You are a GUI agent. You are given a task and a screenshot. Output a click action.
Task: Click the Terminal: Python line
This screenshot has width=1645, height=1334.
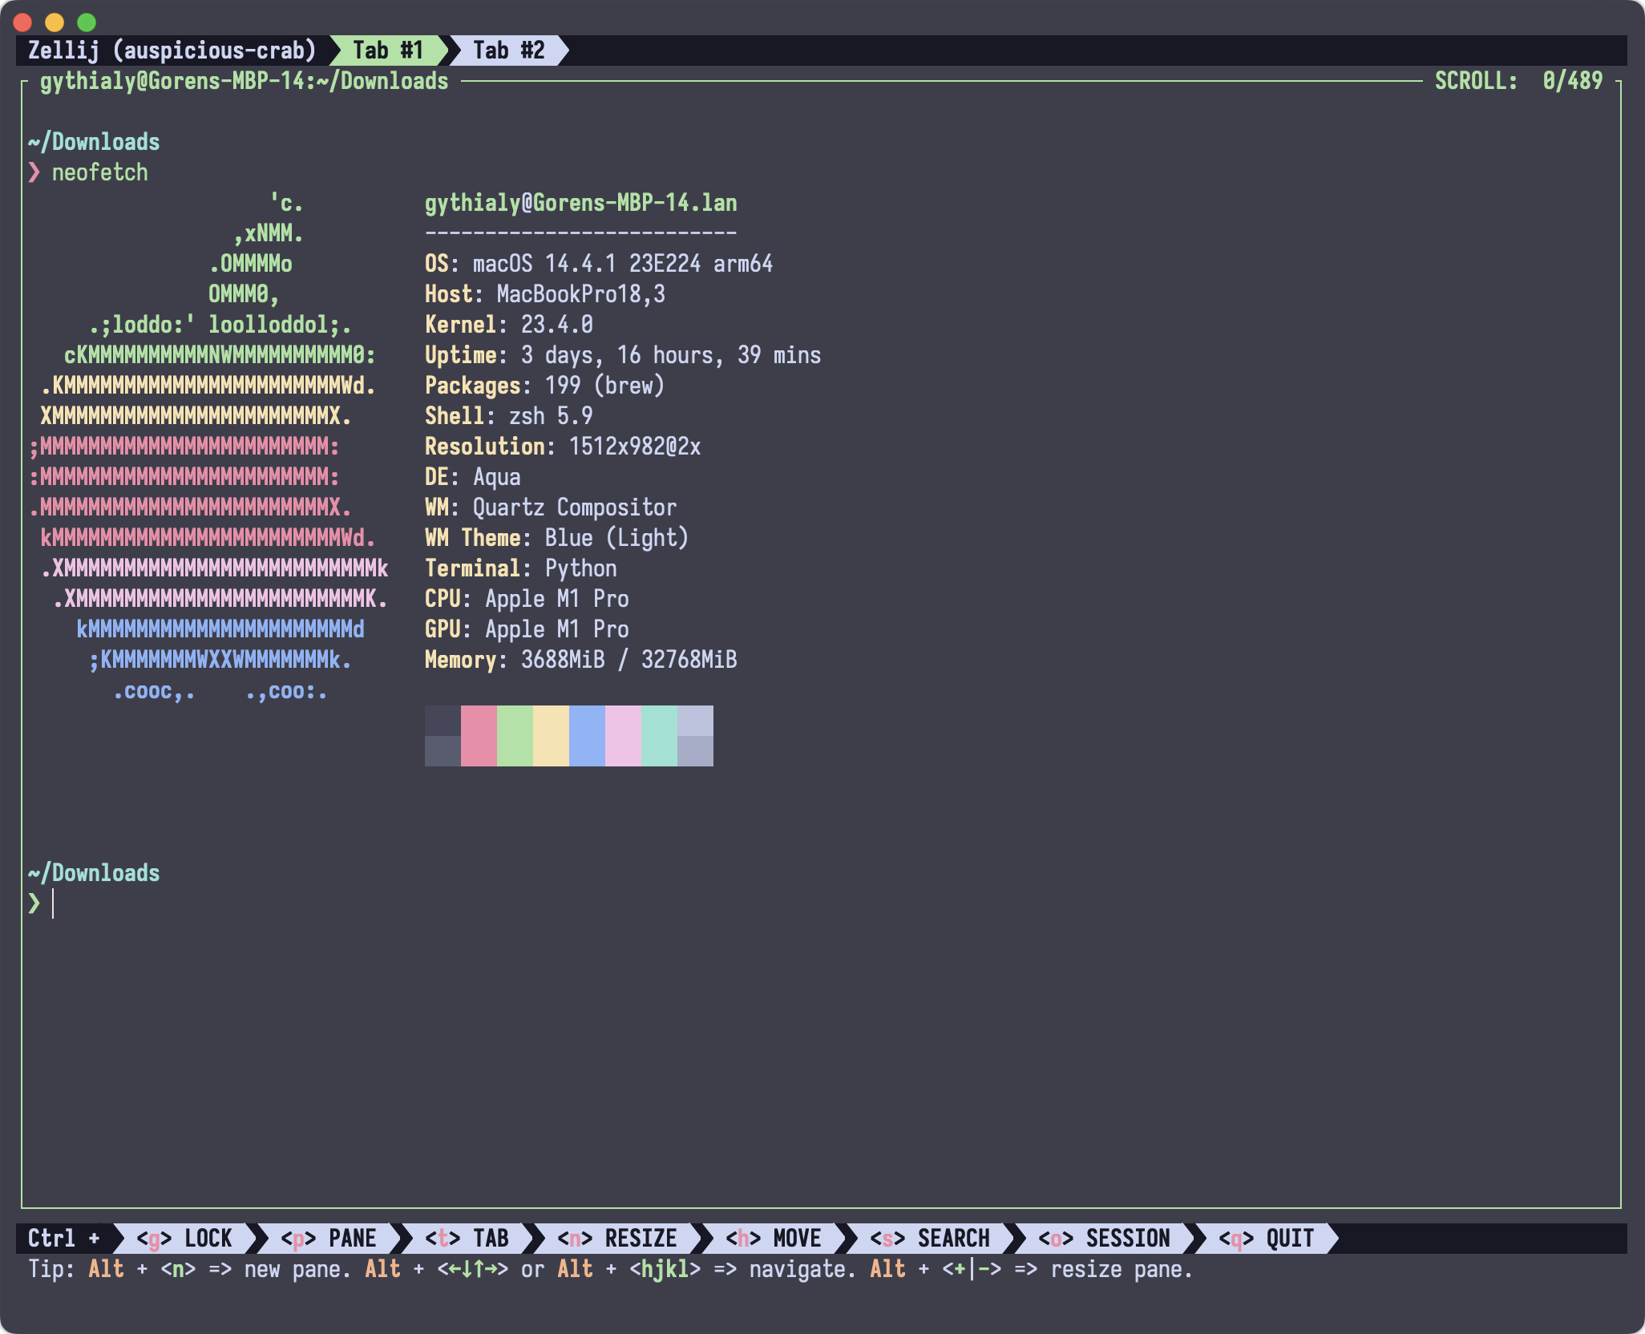(x=520, y=568)
